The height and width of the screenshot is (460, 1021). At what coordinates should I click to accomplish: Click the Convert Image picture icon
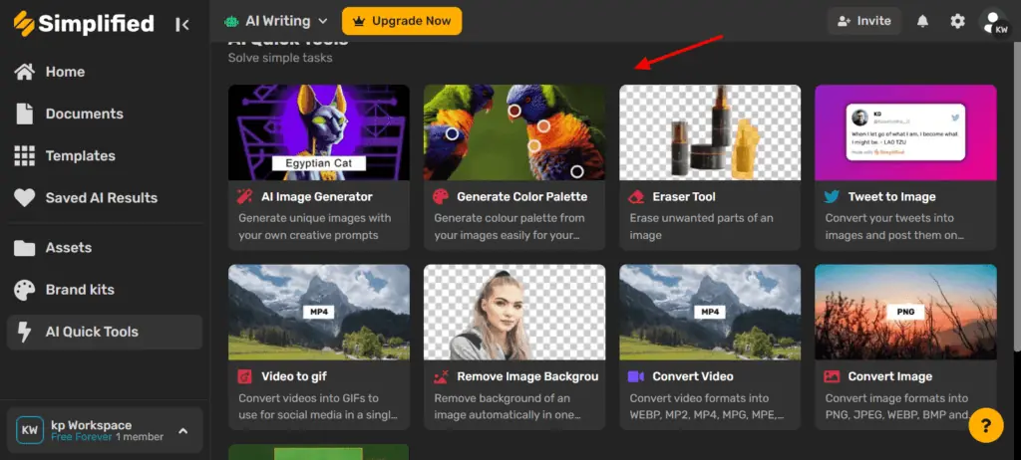(832, 376)
